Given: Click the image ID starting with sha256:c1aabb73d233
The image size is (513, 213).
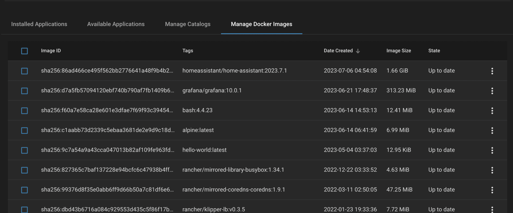Looking at the screenshot, I should (x=108, y=130).
